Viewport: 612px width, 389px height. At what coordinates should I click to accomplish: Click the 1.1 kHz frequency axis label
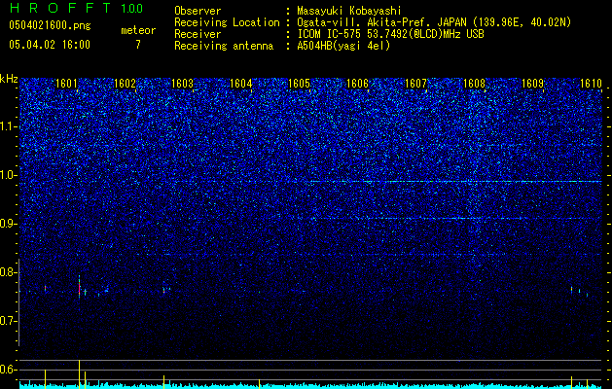pyautogui.click(x=8, y=126)
